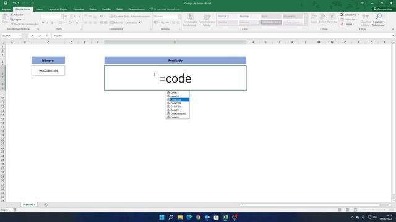Open Limpar dropdown

coord(347,24)
